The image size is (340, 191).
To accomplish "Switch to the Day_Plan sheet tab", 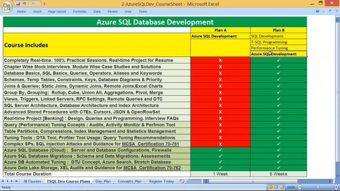I will tap(103, 181).
